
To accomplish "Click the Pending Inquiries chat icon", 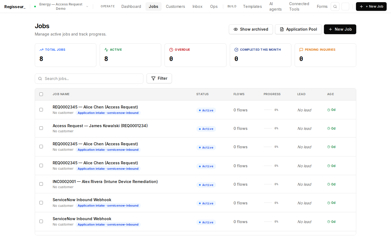I will (301, 50).
